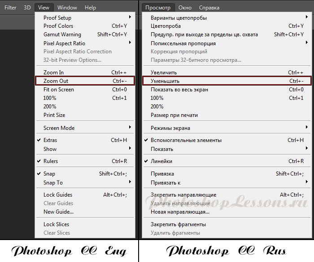Select 200% zoom in English menu

coord(85,107)
